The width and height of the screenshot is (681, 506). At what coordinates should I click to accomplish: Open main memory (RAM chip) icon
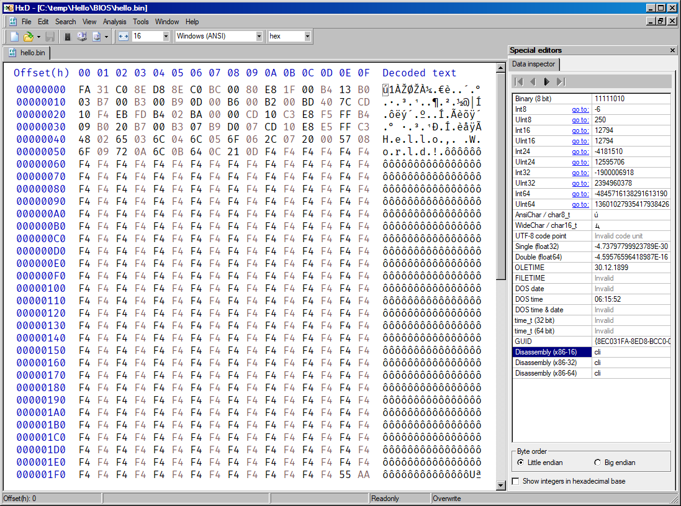[x=67, y=37]
